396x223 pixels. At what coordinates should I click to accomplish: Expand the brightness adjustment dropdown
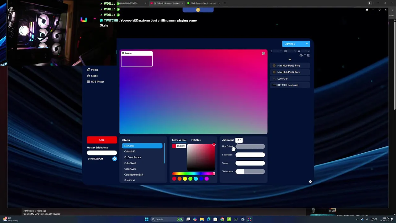(x=278, y=51)
